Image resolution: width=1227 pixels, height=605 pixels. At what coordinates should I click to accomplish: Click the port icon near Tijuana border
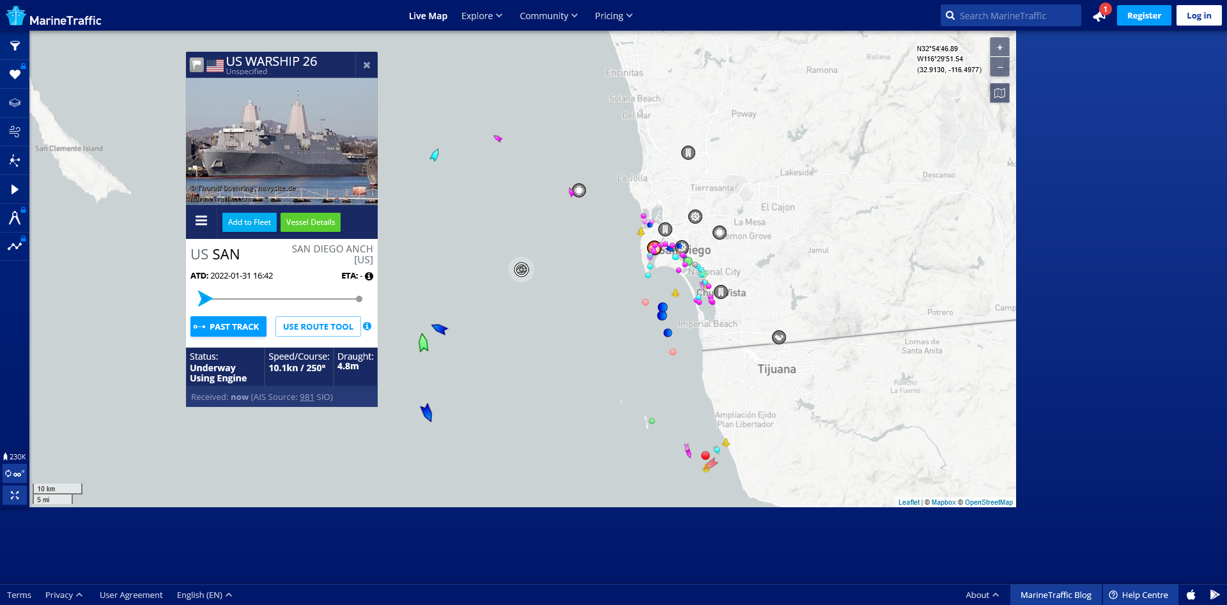pos(778,337)
